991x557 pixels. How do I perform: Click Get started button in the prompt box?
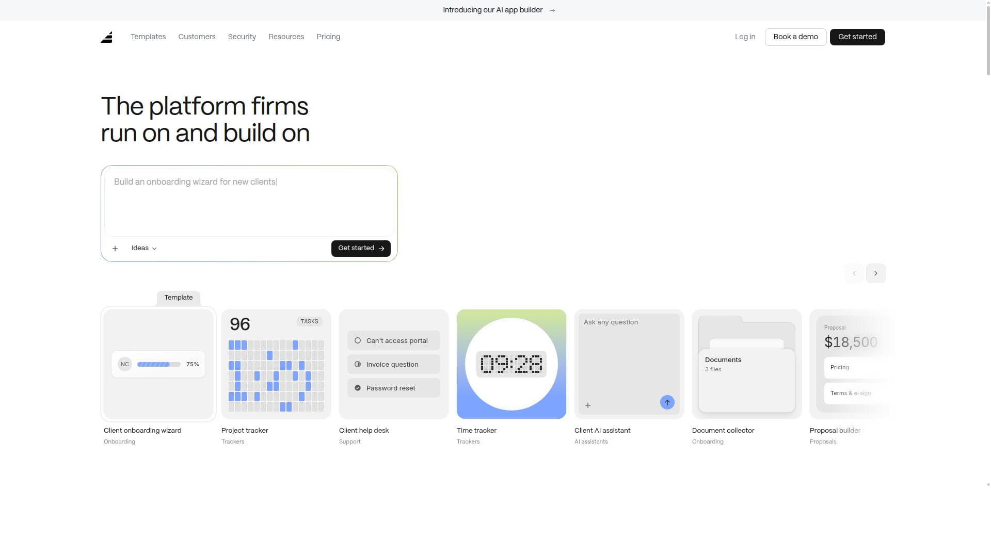pyautogui.click(x=361, y=248)
